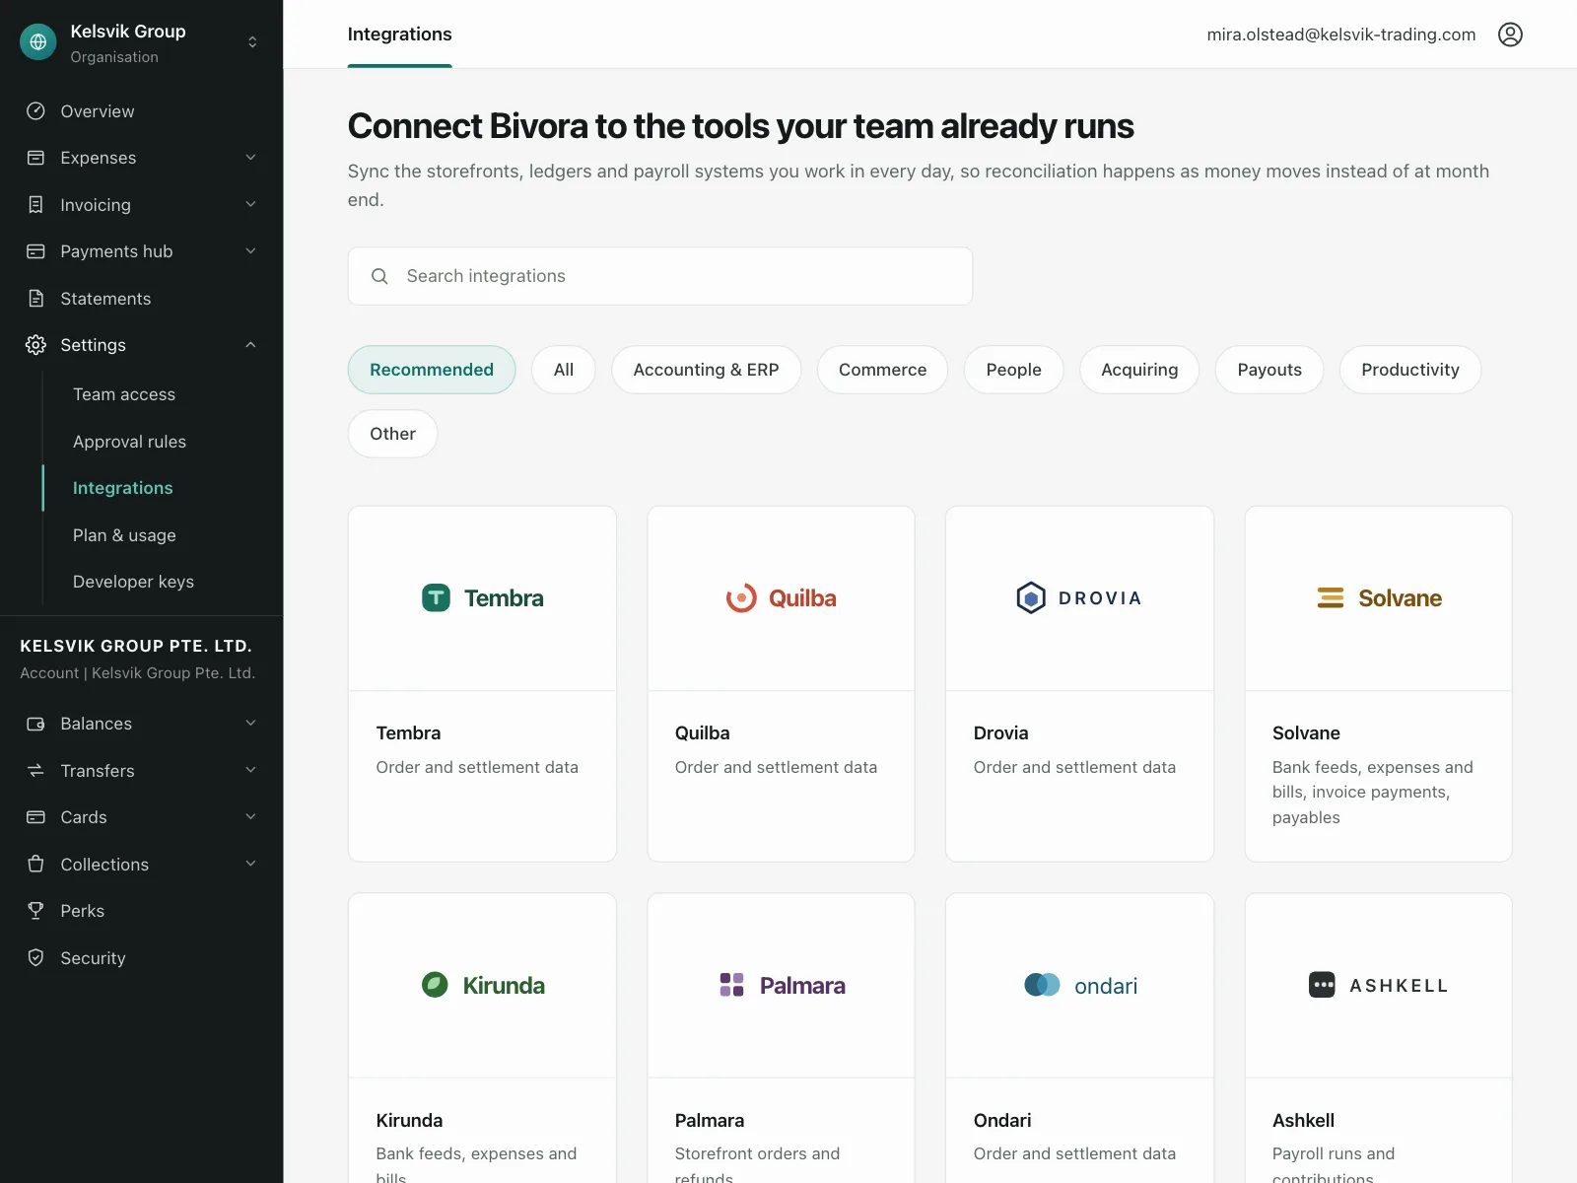The height and width of the screenshot is (1183, 1577).
Task: Click the Solvane logo
Action: pos(1379,598)
